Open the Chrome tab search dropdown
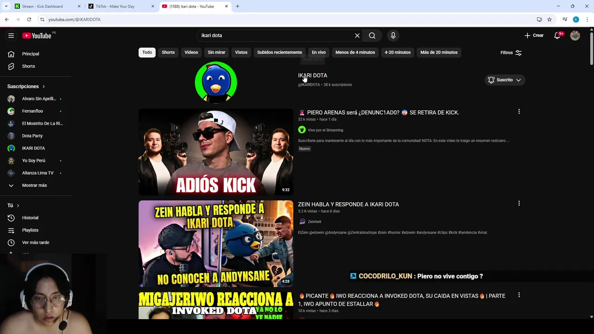This screenshot has width=594, height=334. pos(6,6)
